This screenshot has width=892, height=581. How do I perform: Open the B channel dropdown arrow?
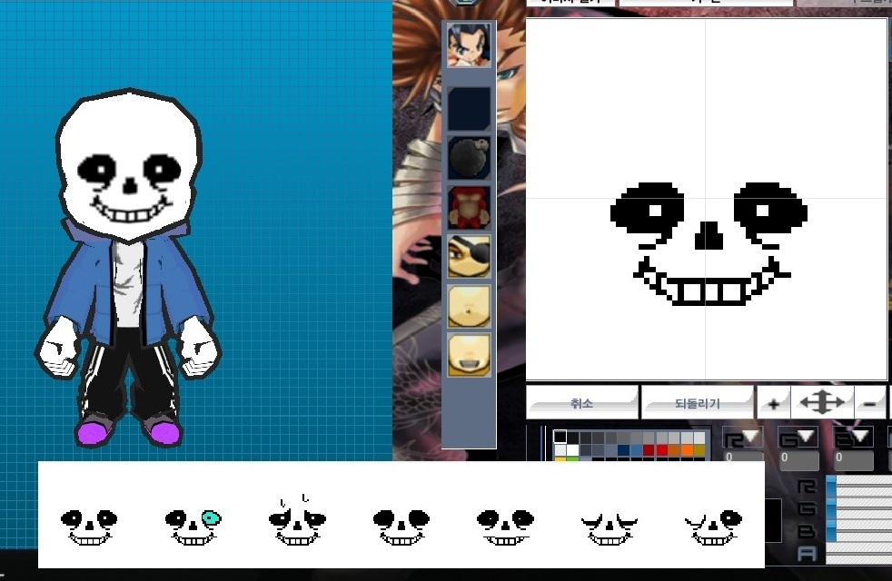coord(859,438)
